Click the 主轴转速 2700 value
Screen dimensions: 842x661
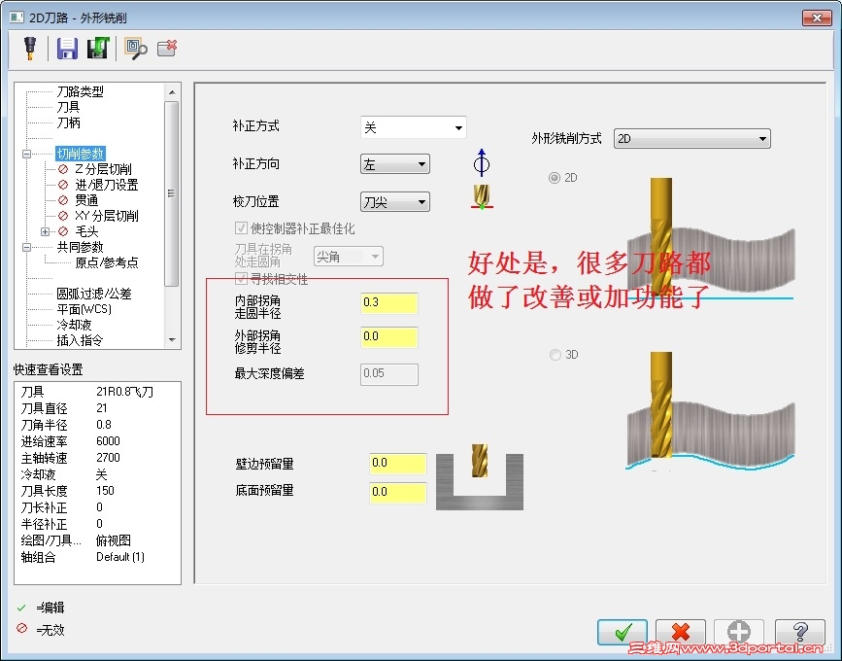point(108,458)
